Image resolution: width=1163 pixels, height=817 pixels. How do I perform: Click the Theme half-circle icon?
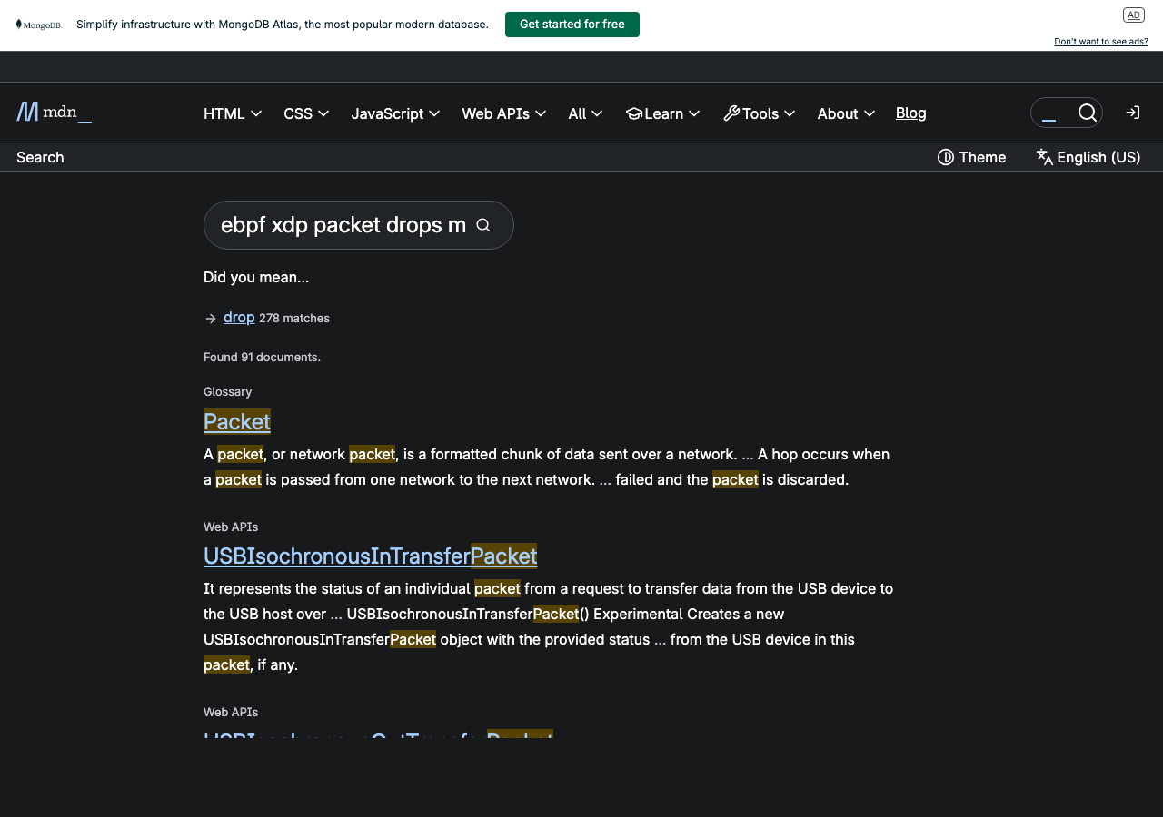946,157
